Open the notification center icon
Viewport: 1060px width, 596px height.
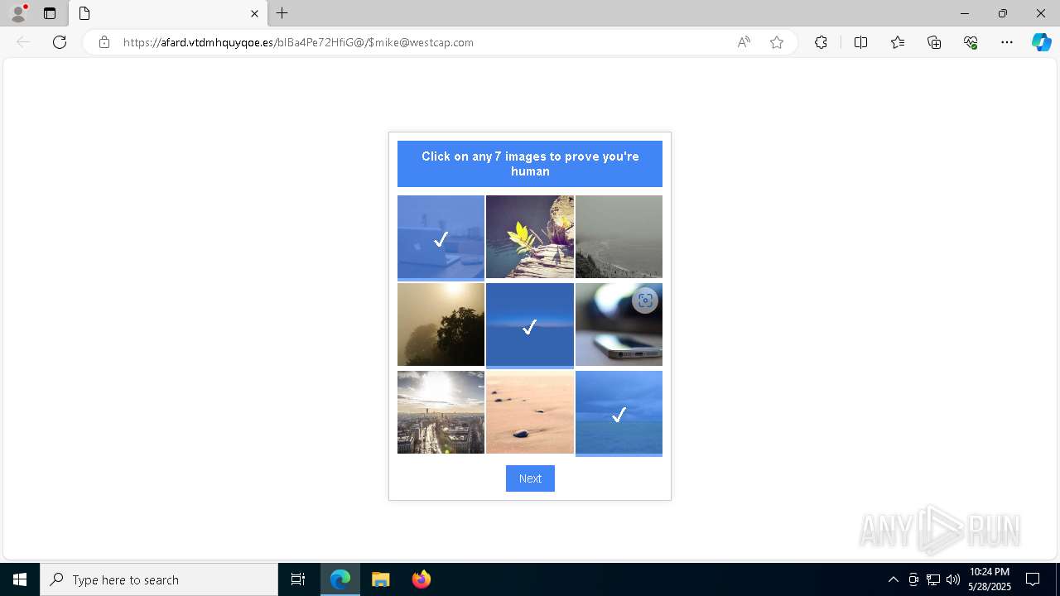(1033, 579)
